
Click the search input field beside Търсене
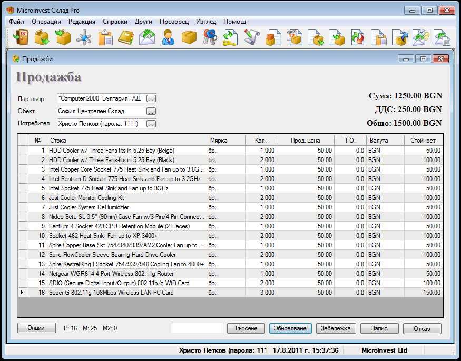tap(197, 328)
